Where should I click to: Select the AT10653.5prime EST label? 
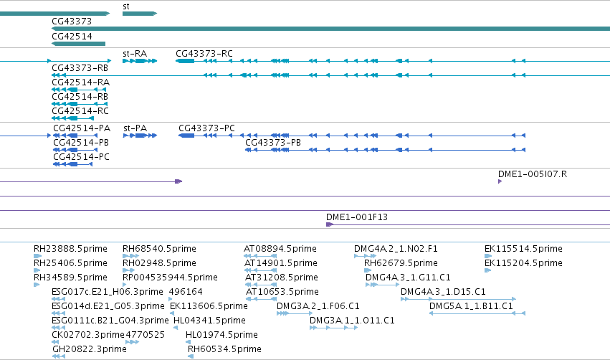point(282,292)
